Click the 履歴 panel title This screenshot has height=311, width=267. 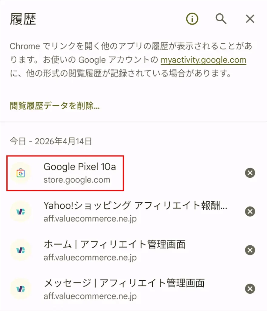pos(23,19)
